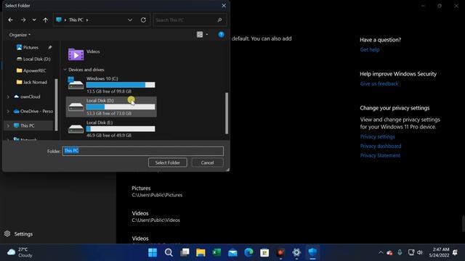Screen dimensions: 465x261
Task: Open the Windows Start menu
Action: tap(153, 252)
